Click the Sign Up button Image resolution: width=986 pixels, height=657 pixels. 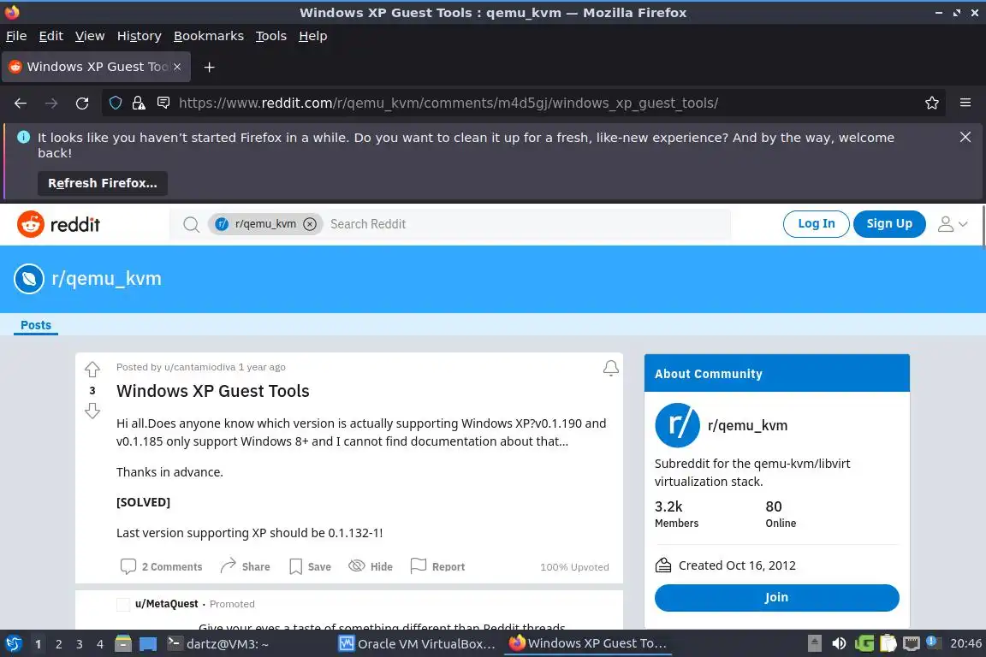[x=889, y=224]
